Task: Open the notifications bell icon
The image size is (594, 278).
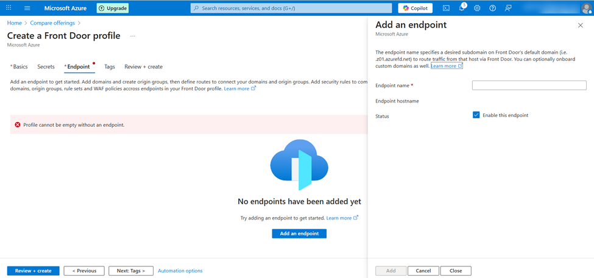Action: click(x=462, y=8)
